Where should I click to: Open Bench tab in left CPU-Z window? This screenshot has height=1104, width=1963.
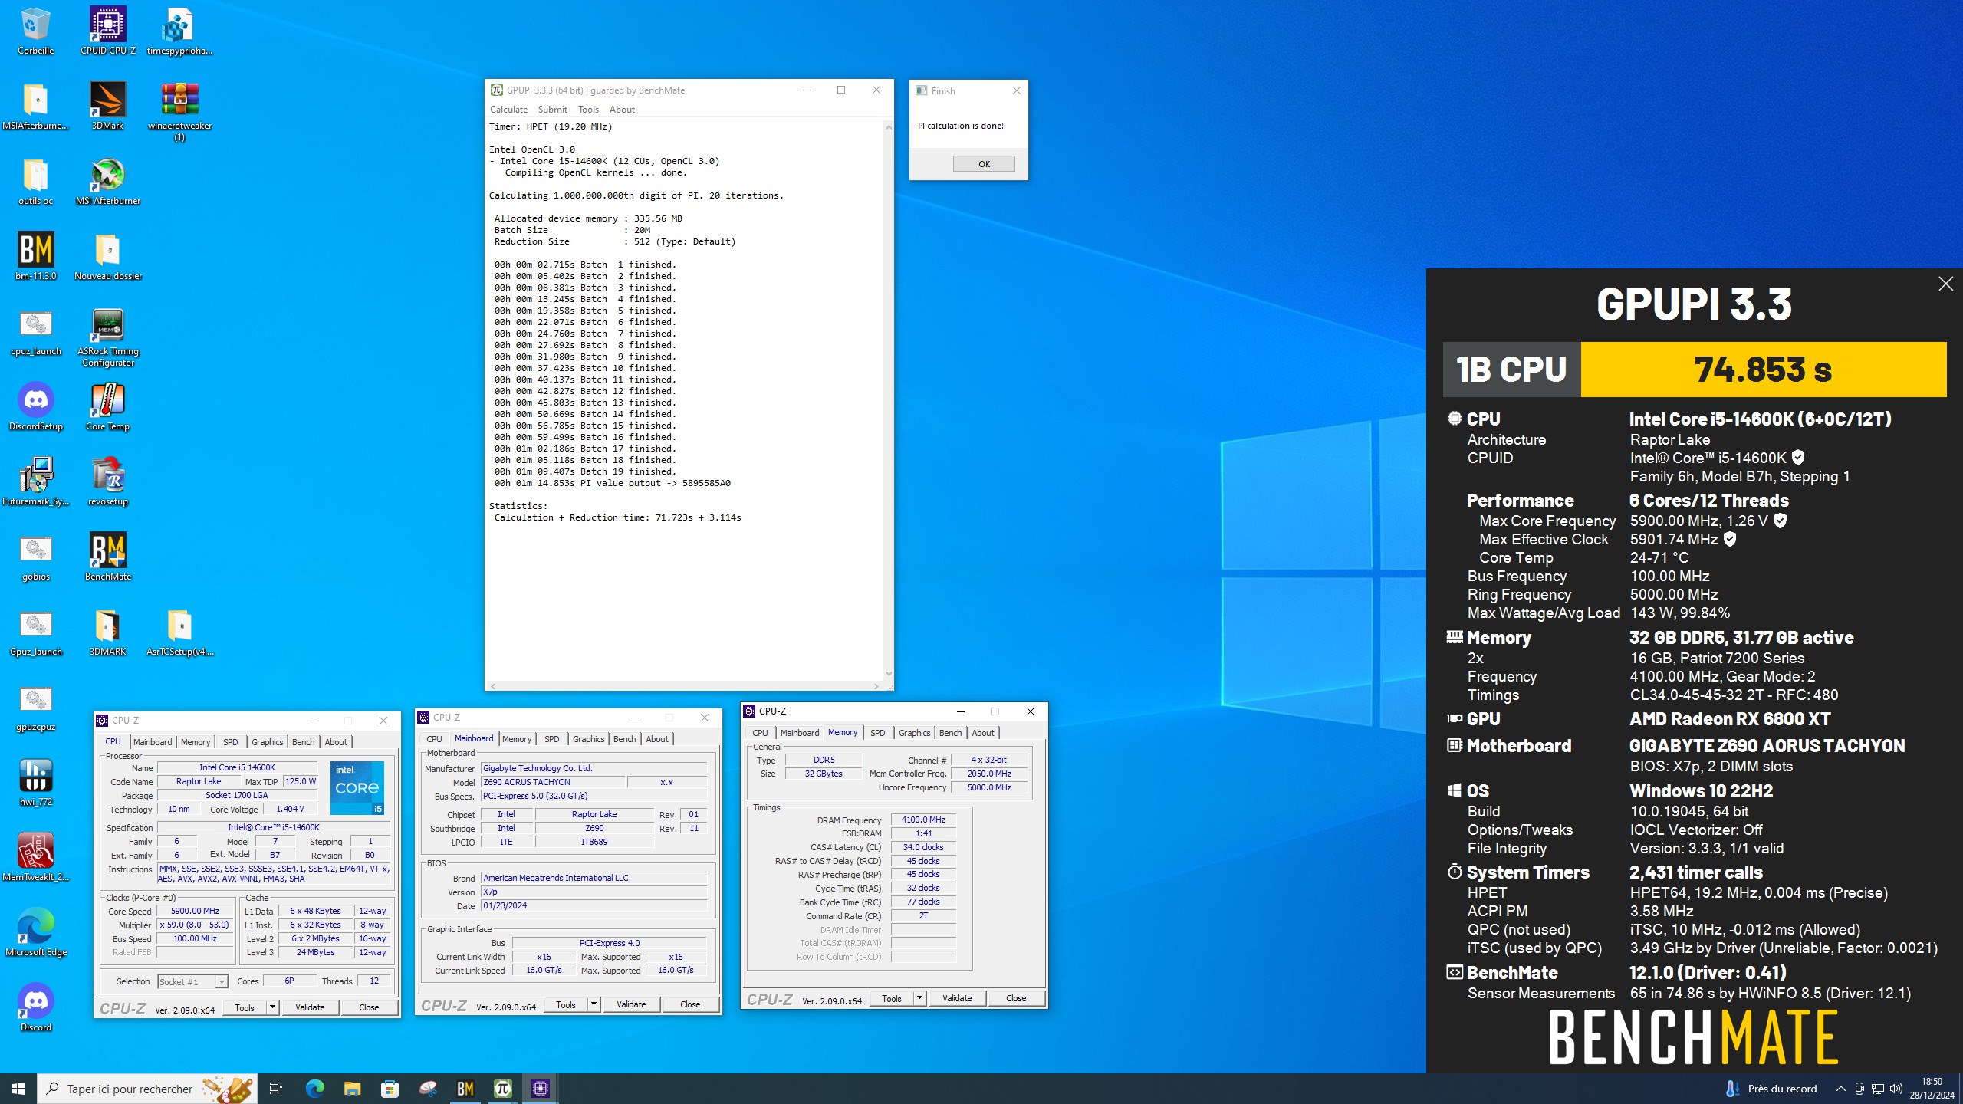click(x=303, y=742)
